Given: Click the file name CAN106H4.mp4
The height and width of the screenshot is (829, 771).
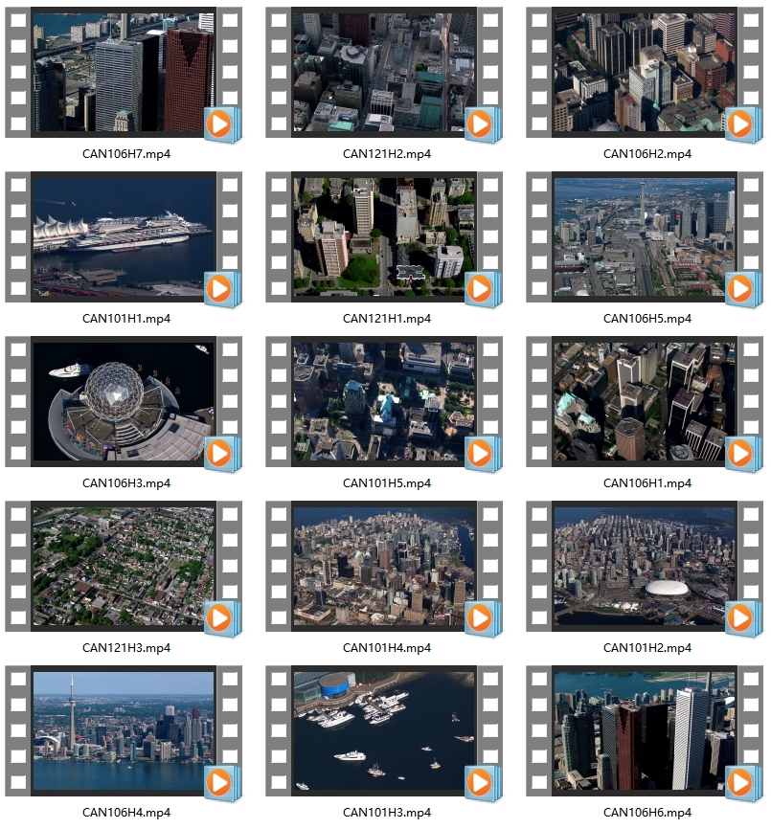Looking at the screenshot, I should (x=126, y=812).
